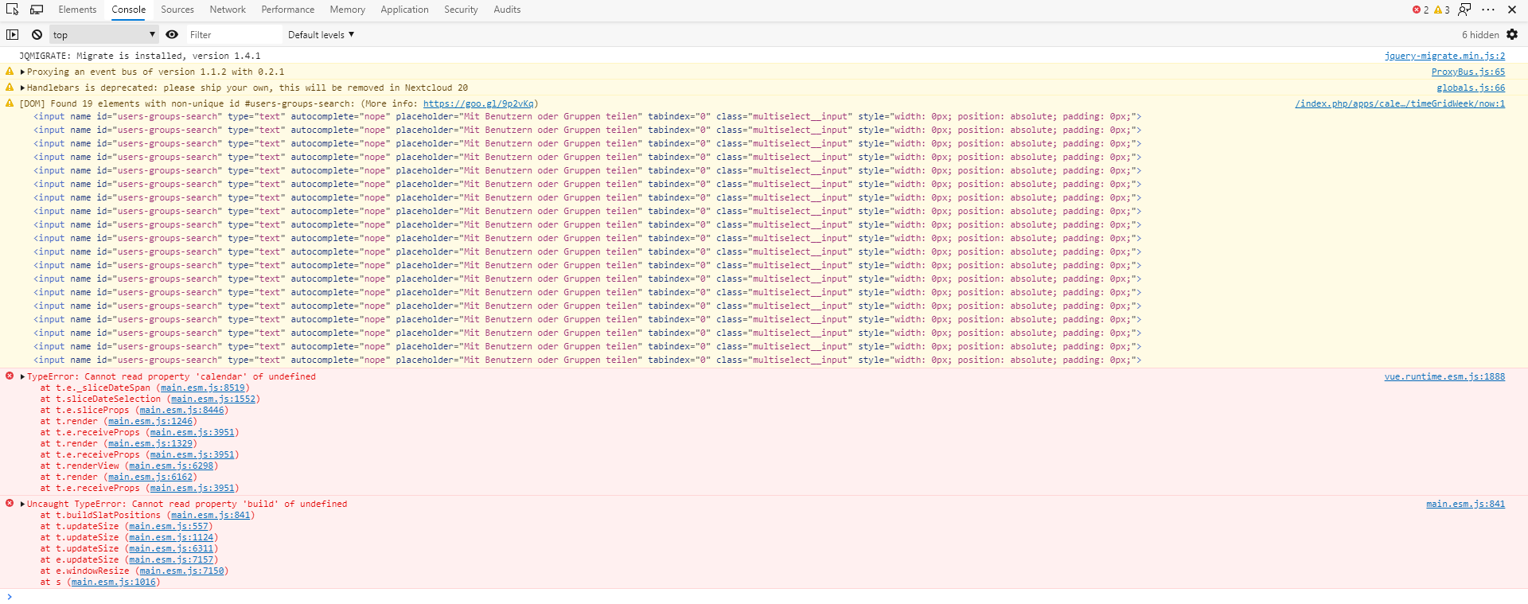Toggle the device toolbar icon
This screenshot has height=604, width=1528.
(x=37, y=10)
